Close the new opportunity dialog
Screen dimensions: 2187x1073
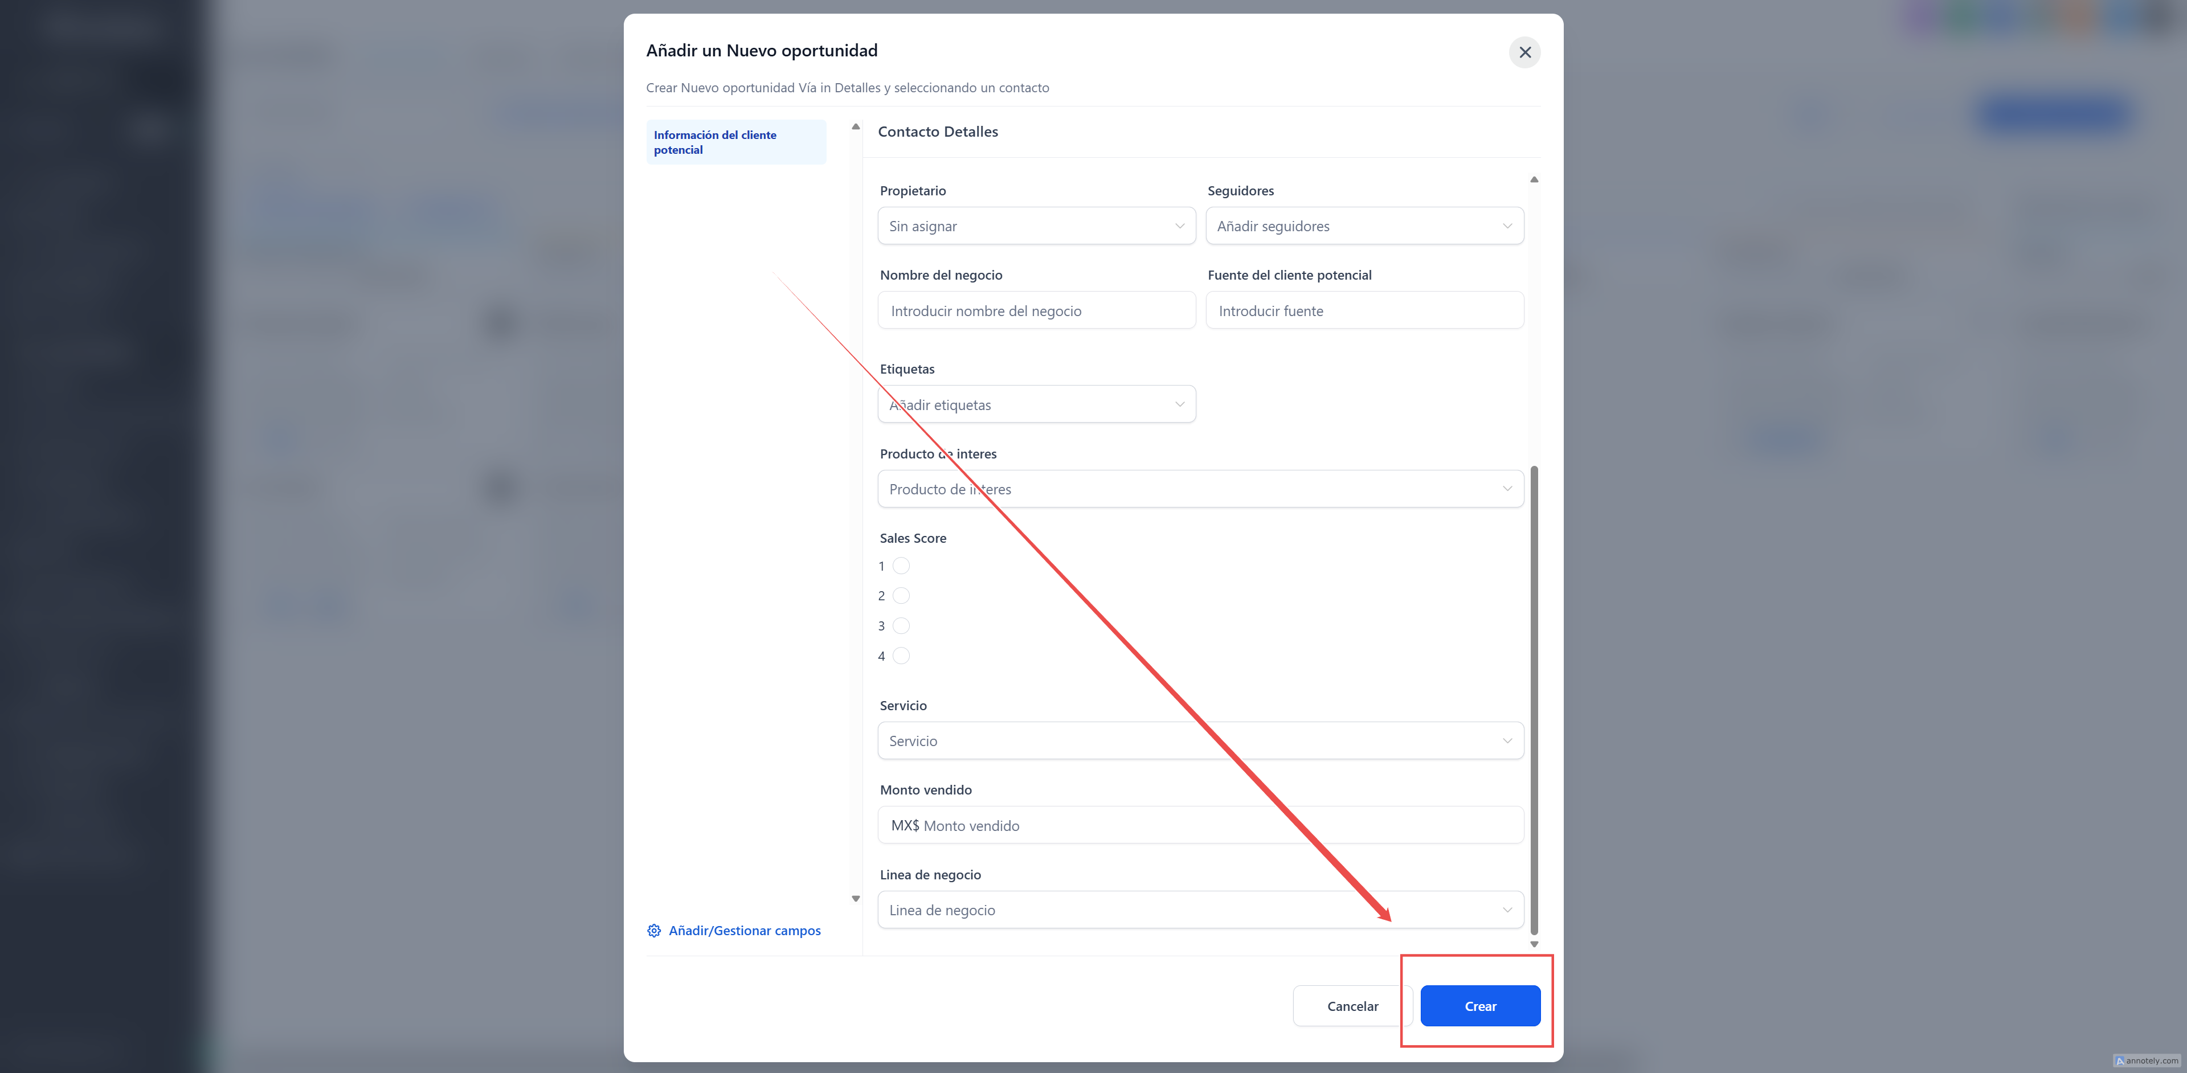pyautogui.click(x=1525, y=52)
